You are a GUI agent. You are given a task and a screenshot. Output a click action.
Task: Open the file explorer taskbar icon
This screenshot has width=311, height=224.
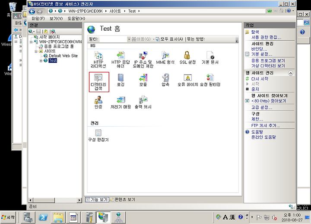click(x=58, y=218)
